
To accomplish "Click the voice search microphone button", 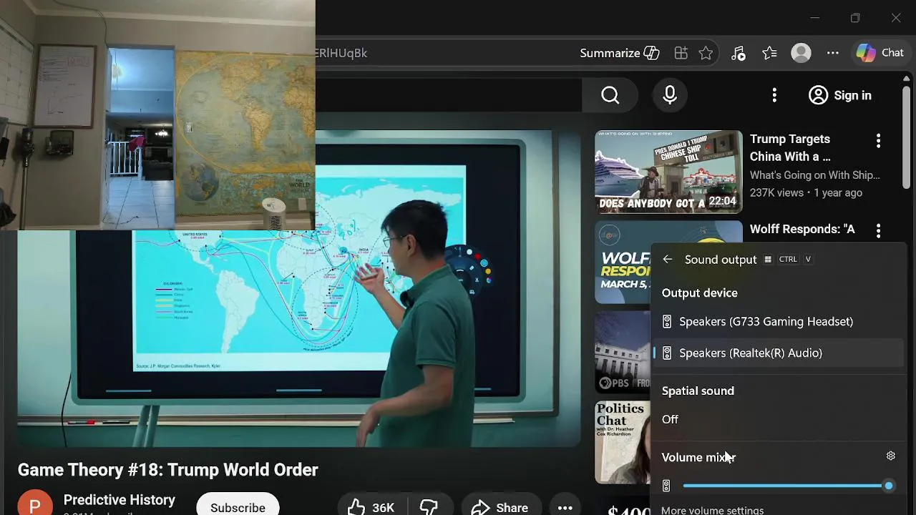I will click(670, 95).
